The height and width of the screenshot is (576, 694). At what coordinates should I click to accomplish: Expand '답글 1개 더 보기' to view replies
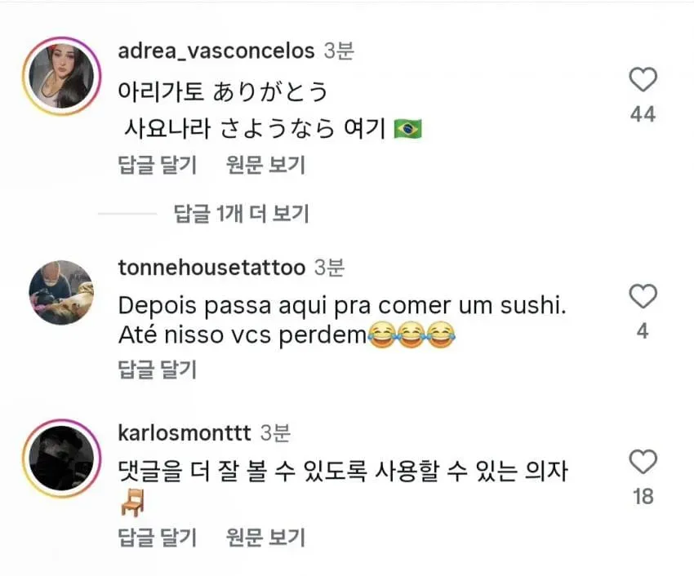pyautogui.click(x=241, y=214)
